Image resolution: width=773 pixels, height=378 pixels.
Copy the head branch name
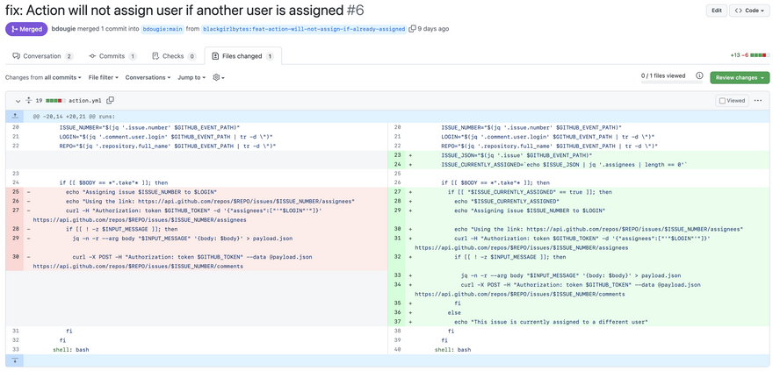pyautogui.click(x=412, y=29)
